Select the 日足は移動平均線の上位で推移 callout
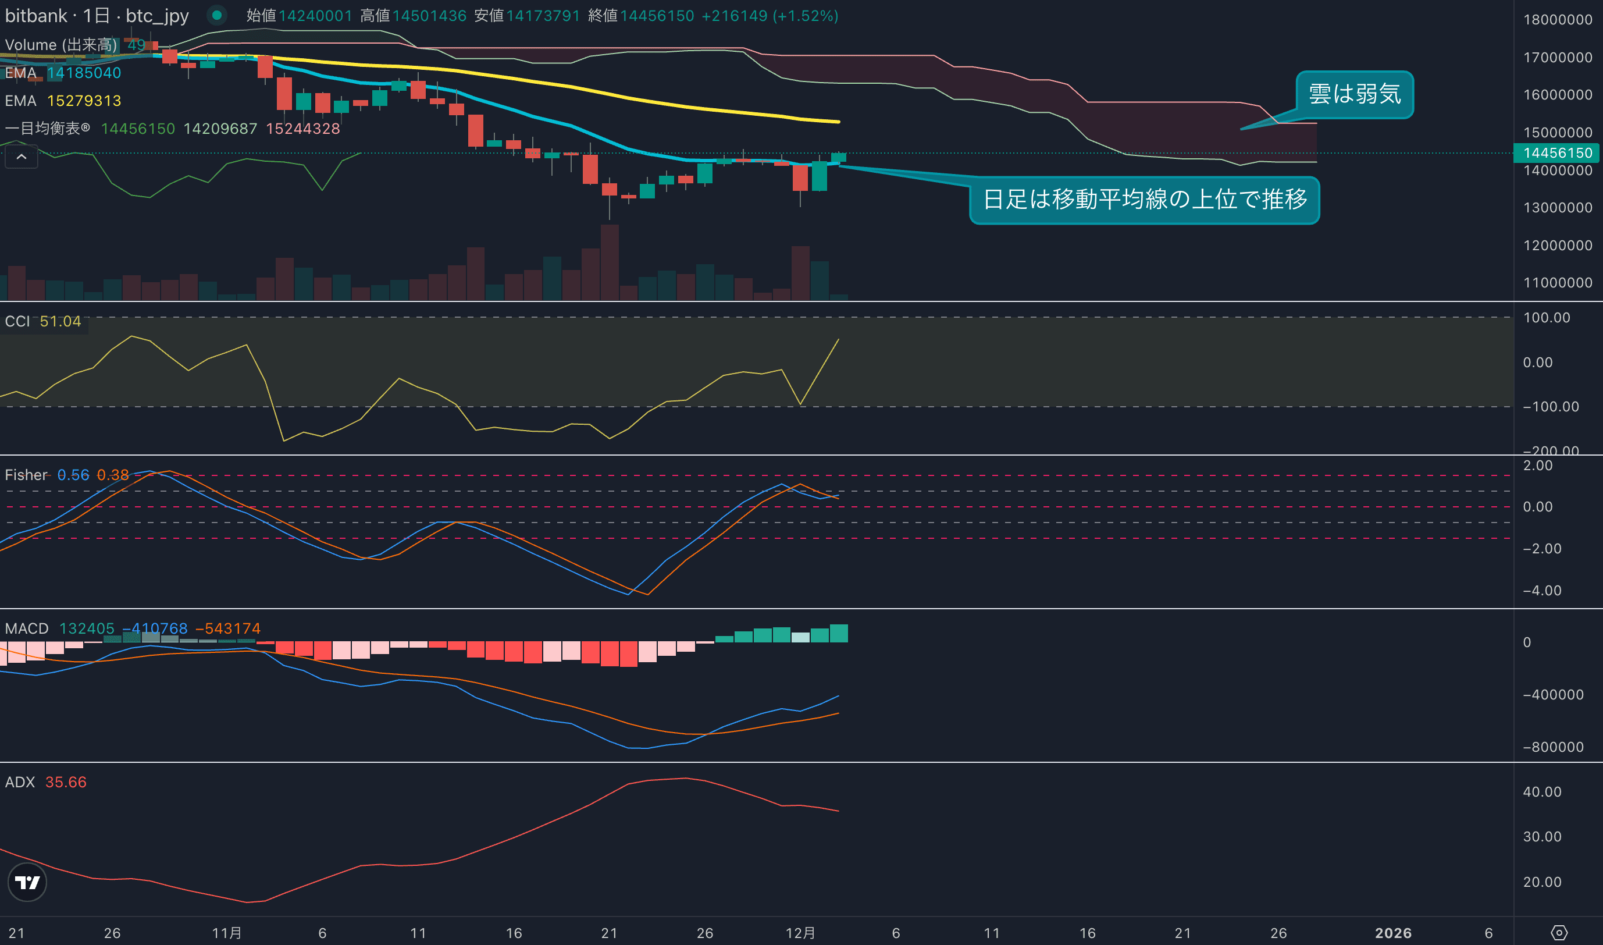 [1144, 200]
